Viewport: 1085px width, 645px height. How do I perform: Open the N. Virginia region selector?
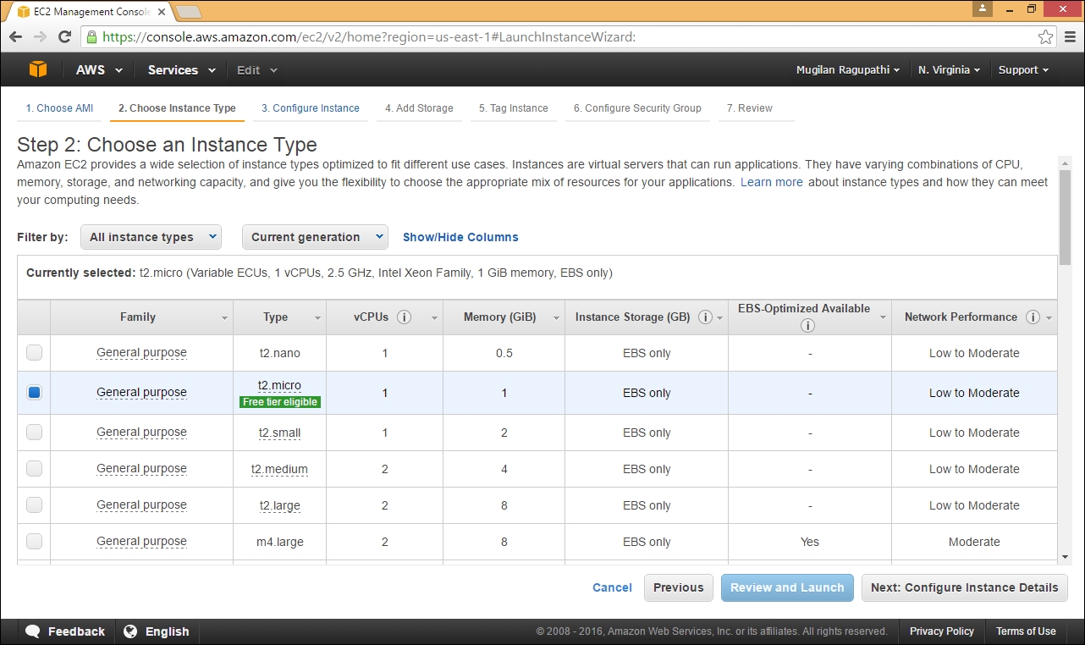coord(950,70)
